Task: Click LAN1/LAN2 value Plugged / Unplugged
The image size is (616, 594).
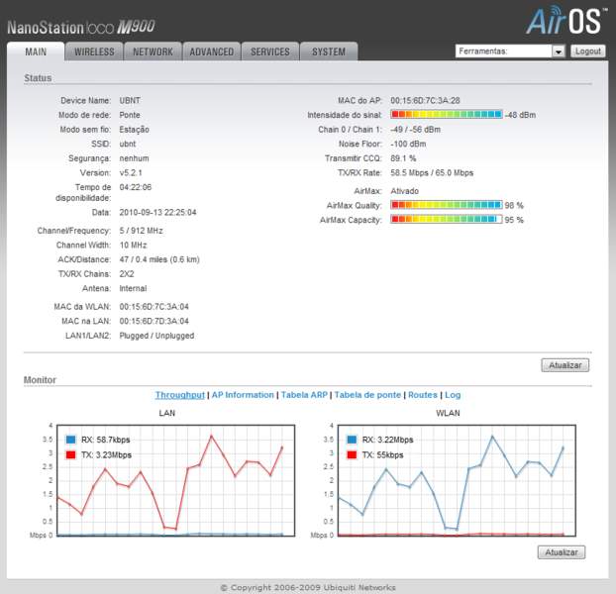Action: pos(156,336)
